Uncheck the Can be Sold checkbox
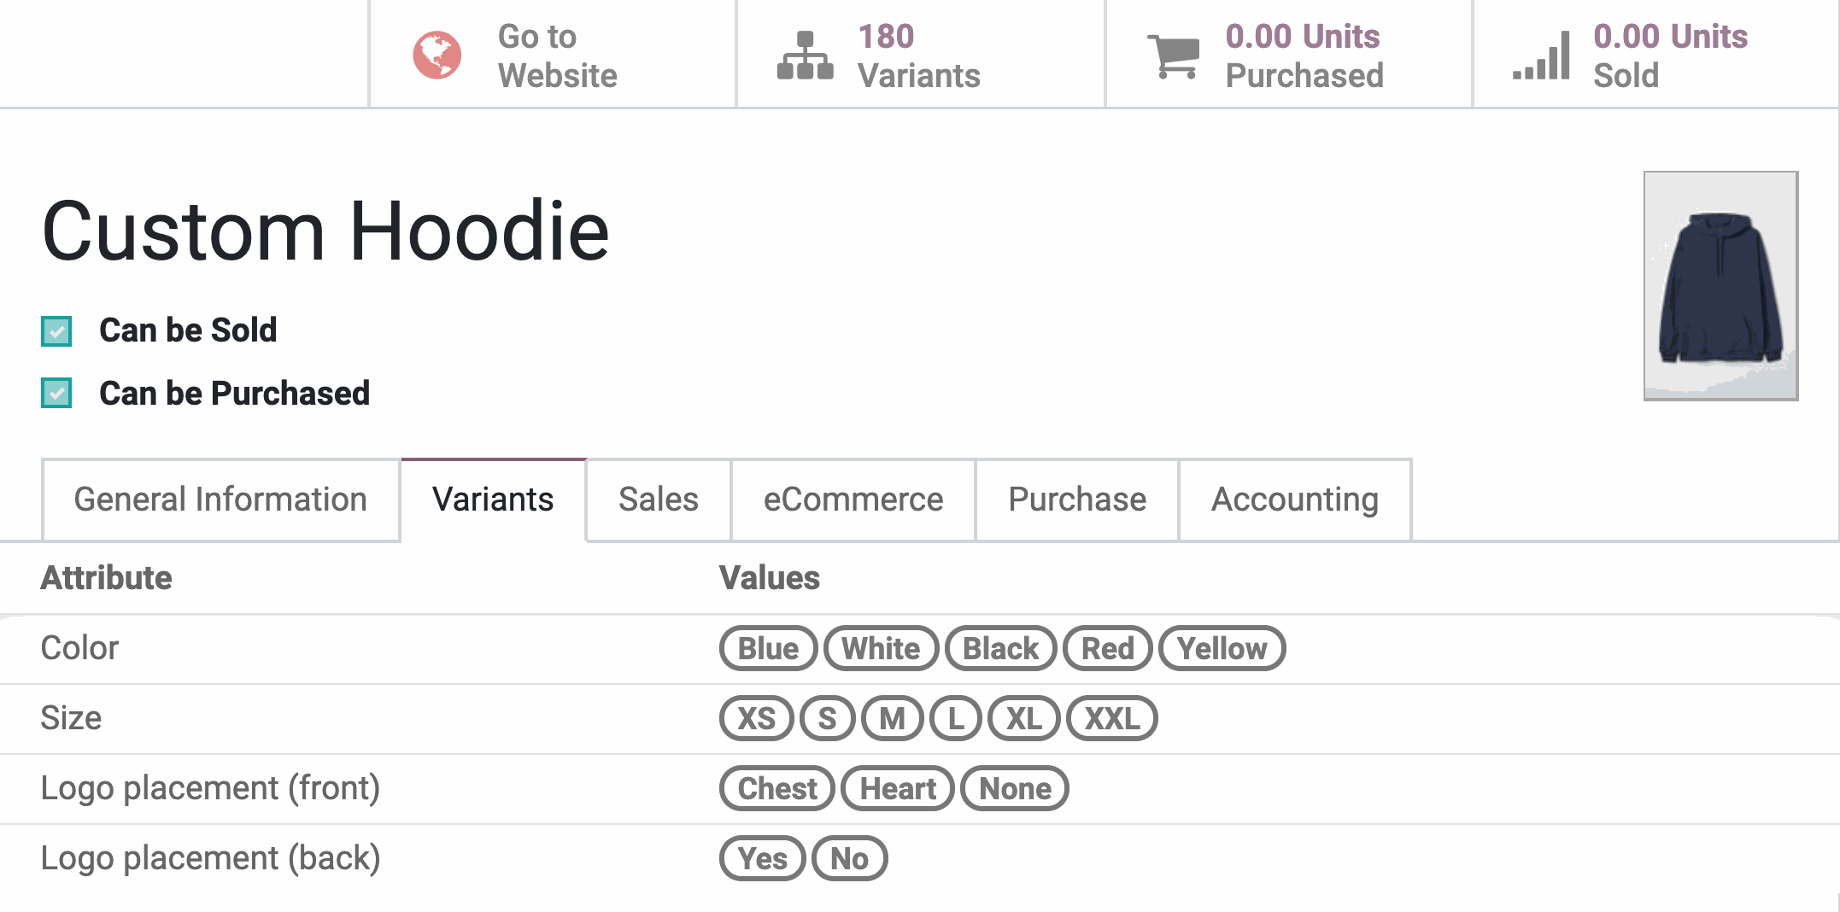 [x=56, y=331]
